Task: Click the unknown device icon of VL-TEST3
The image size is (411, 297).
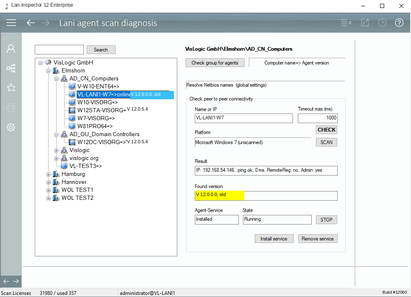Action: [64, 165]
